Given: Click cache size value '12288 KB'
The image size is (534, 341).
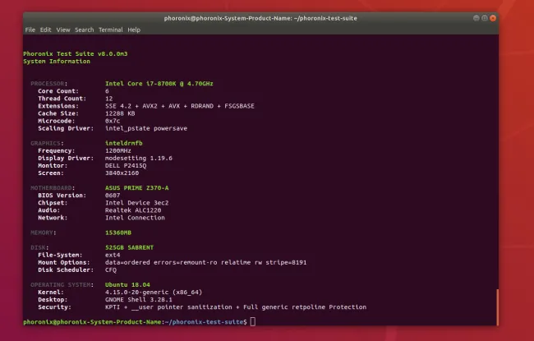Looking at the screenshot, I should pyautogui.click(x=120, y=113).
